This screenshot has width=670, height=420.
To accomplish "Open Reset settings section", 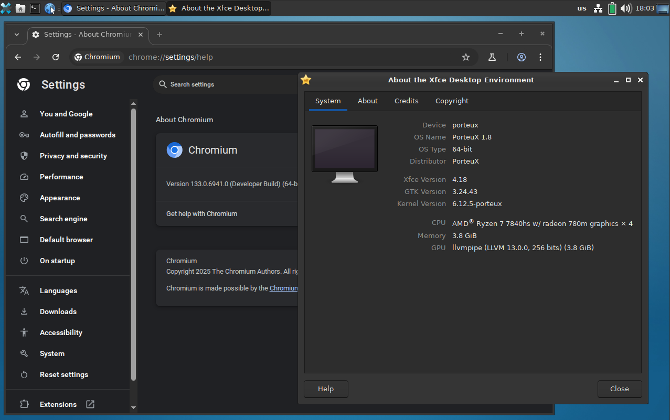I will [x=64, y=374].
